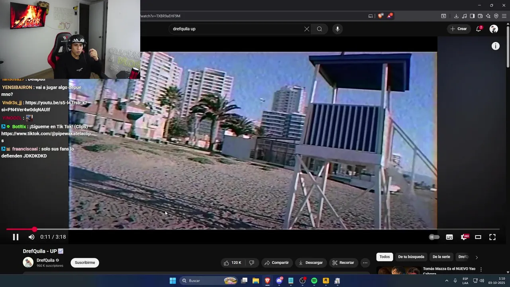Select the 'De tu búsqueda' chip

point(411,257)
